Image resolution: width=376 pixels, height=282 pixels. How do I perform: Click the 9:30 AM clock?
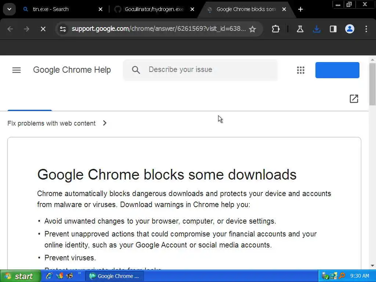click(x=359, y=276)
